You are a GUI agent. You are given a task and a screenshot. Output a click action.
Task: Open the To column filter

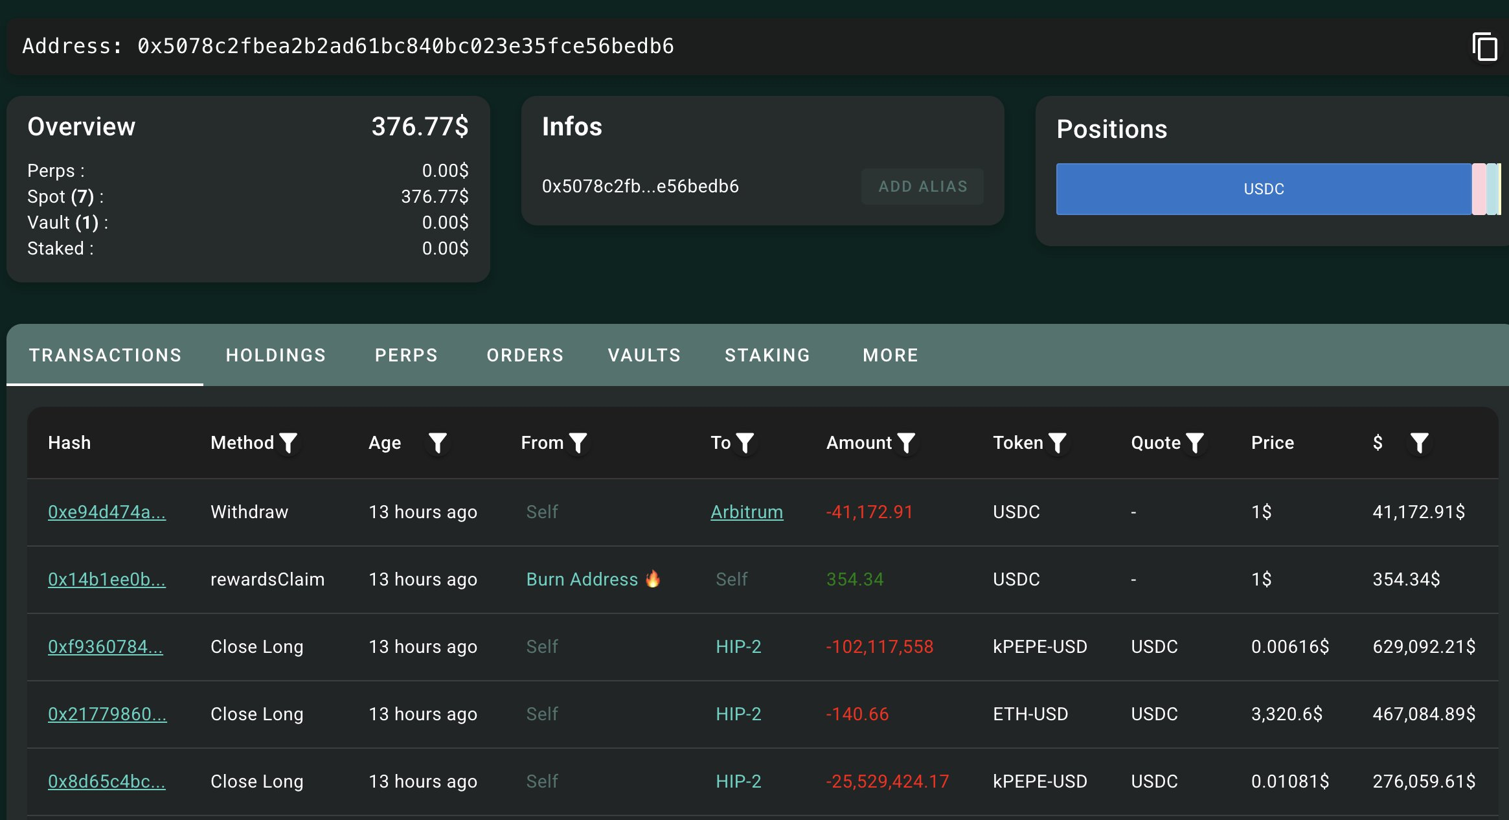tap(745, 443)
